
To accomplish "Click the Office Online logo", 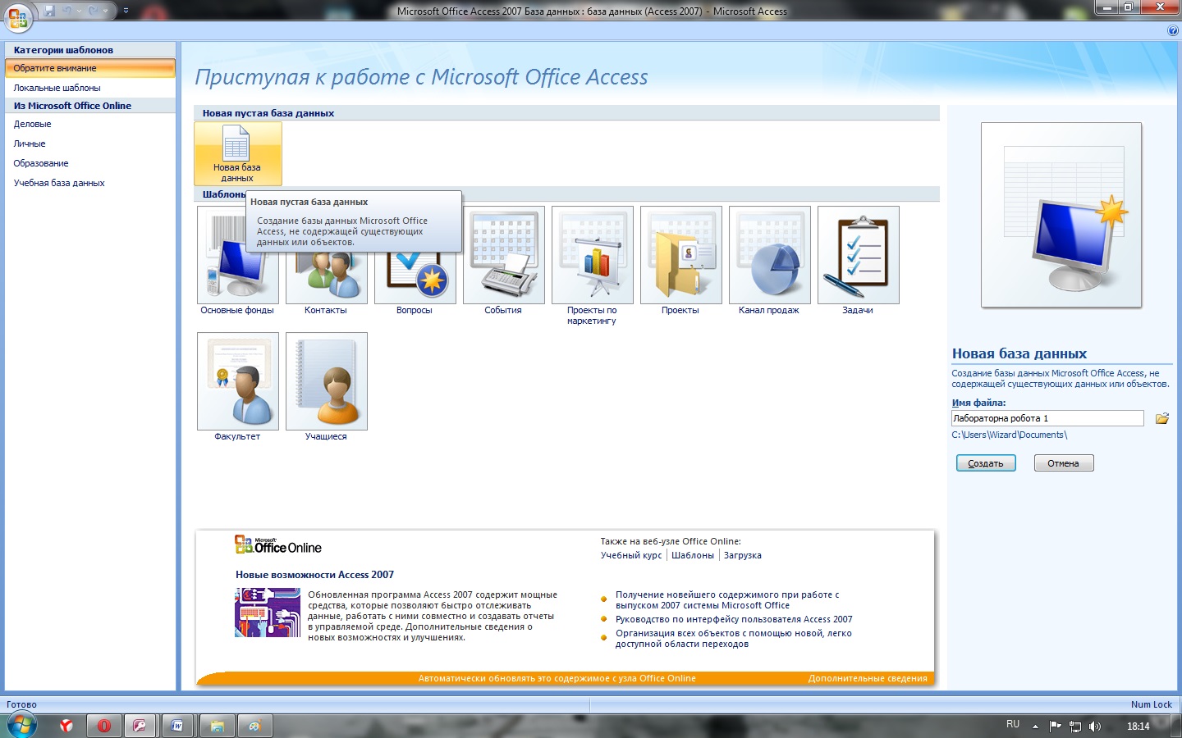I will point(278,544).
